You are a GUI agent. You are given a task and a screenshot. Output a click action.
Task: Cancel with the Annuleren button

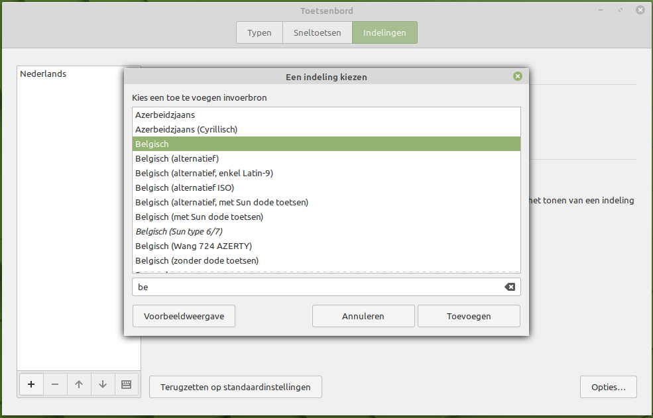[x=363, y=316]
